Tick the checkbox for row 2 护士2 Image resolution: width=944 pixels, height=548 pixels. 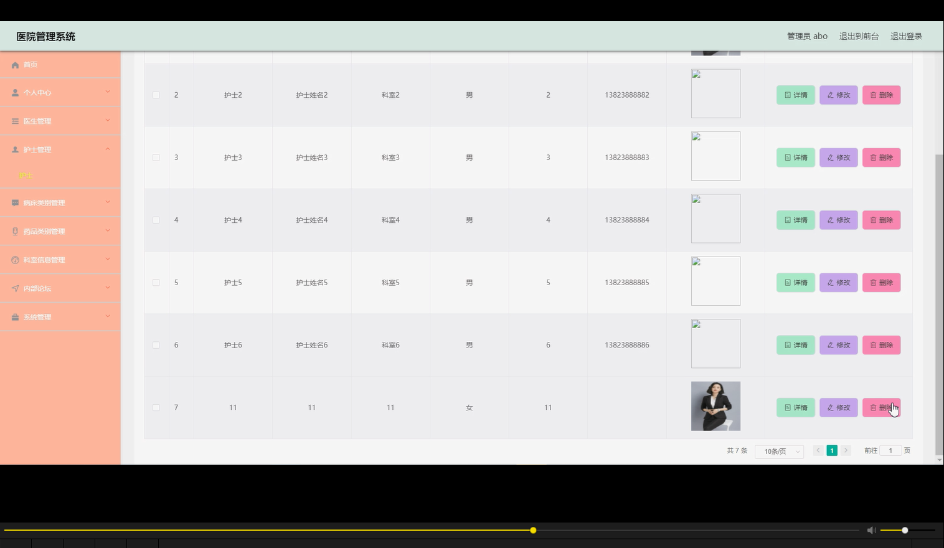(156, 95)
